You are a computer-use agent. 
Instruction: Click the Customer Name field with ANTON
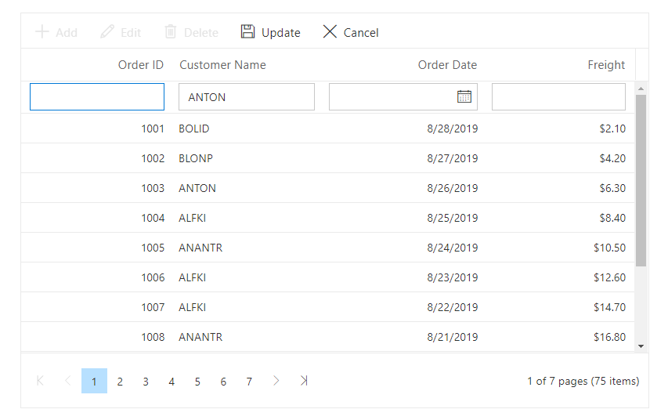click(247, 97)
